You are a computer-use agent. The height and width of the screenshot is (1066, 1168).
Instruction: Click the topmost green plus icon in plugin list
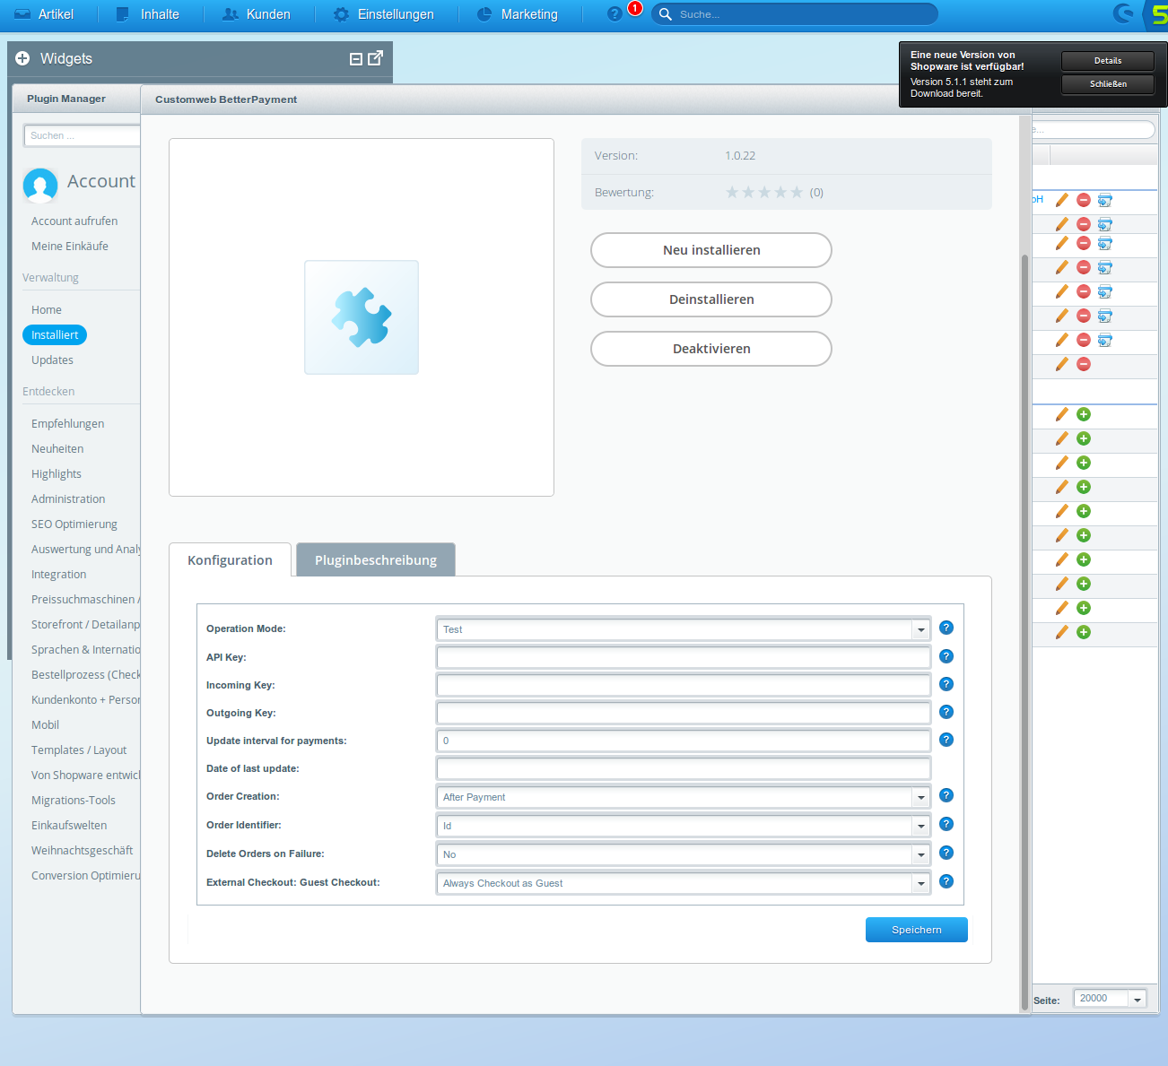1084,414
